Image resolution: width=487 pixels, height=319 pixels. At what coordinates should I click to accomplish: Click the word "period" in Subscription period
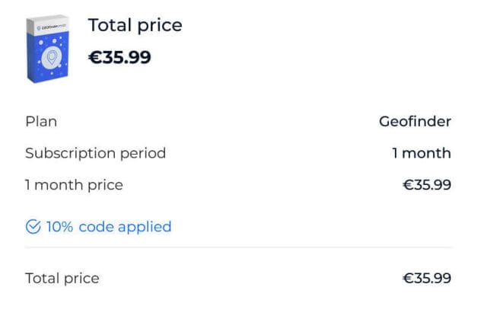click(143, 154)
